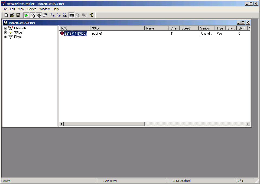Sort by the Speed column header
Viewport: 260px width, 184px height.
(189, 28)
